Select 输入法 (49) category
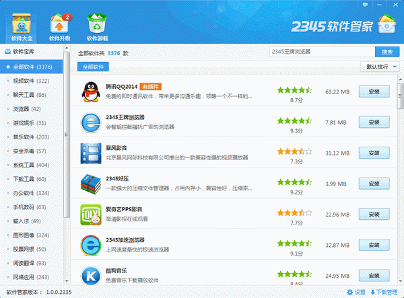Viewport: 404px width, 298px height. 31,221
